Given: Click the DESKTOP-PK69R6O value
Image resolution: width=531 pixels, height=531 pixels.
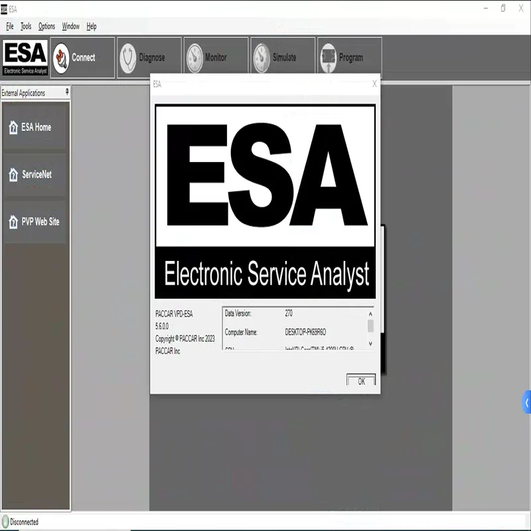Looking at the screenshot, I should point(305,333).
